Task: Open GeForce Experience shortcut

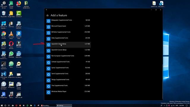Action: [4, 65]
